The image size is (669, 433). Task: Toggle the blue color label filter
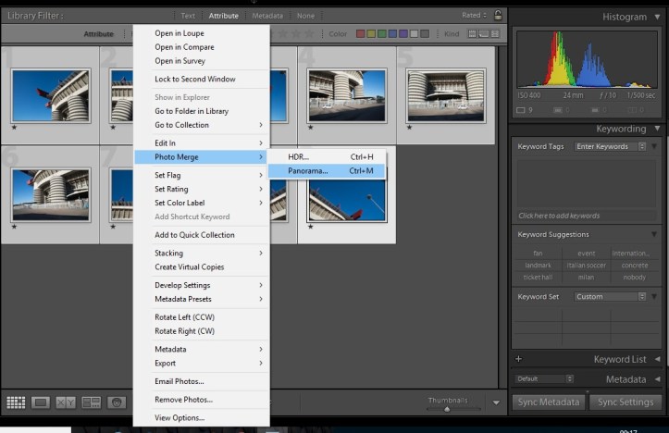tap(394, 34)
